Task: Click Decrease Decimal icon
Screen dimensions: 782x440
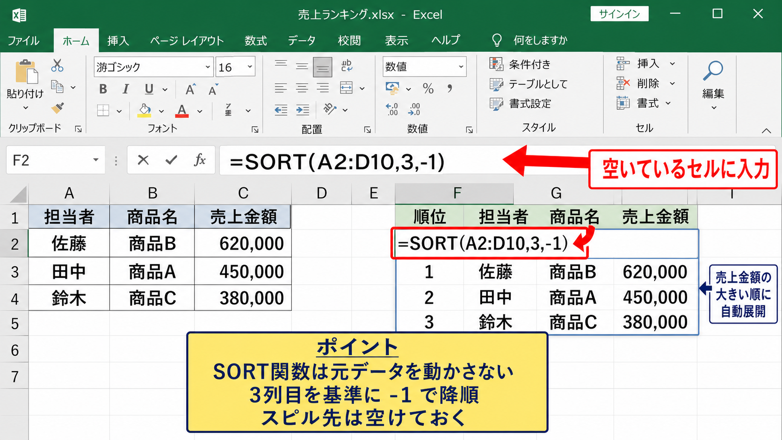Action: click(414, 110)
